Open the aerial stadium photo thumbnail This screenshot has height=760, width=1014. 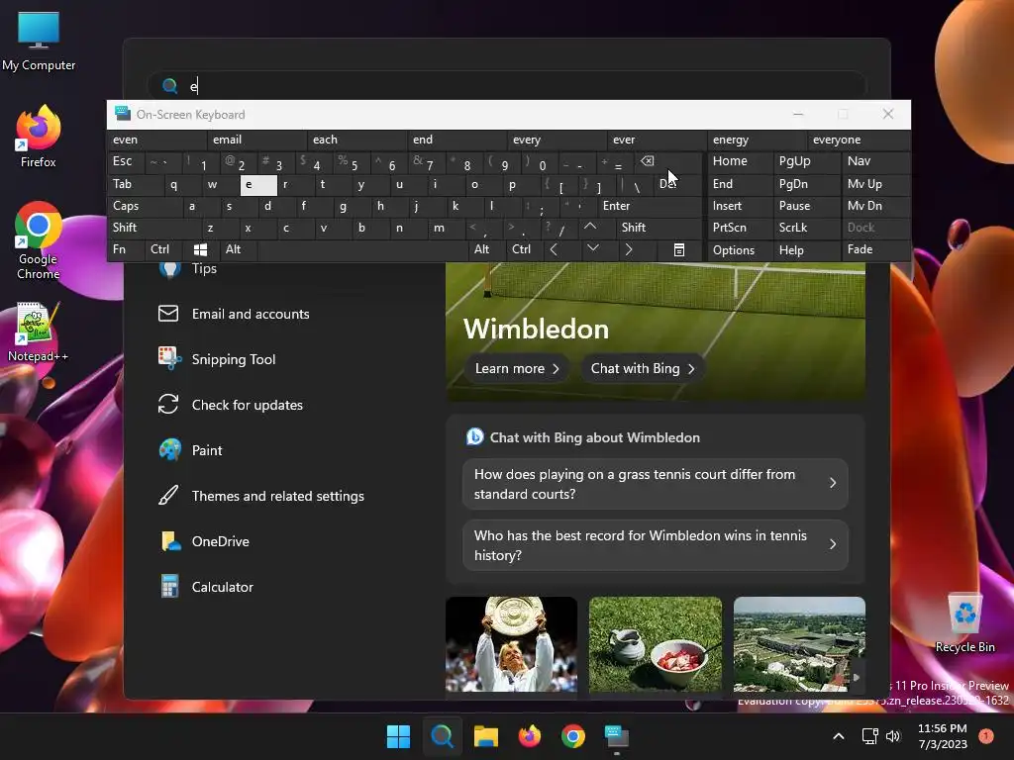click(x=799, y=644)
